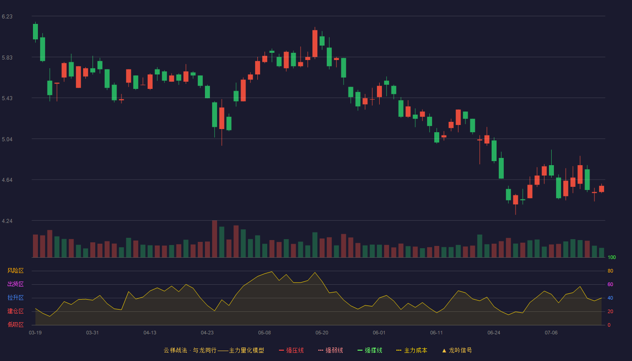The image size is (632, 361).
Task: Click the 4.24 price axis label
Action: [x=7, y=221]
